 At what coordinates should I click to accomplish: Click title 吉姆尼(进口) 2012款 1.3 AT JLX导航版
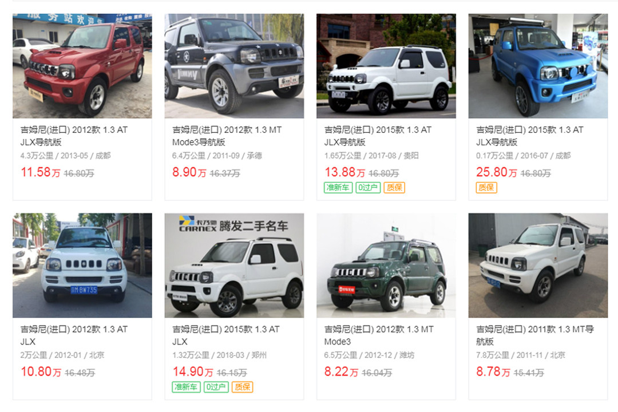pyautogui.click(x=74, y=136)
